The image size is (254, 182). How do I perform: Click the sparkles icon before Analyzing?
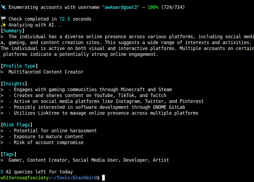click(x=3, y=25)
